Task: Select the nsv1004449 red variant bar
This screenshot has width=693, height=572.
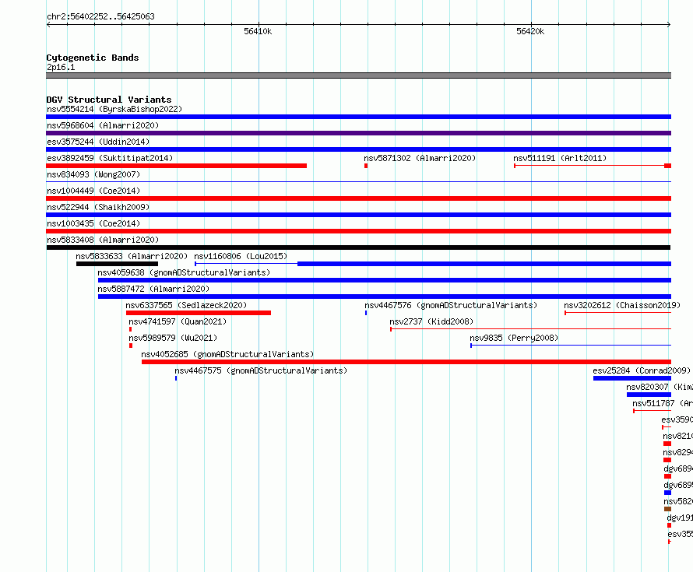Action: tap(358, 198)
